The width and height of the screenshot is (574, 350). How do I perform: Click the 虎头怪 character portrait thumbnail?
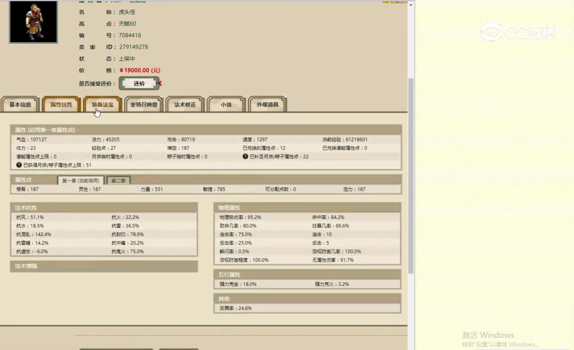[33, 22]
